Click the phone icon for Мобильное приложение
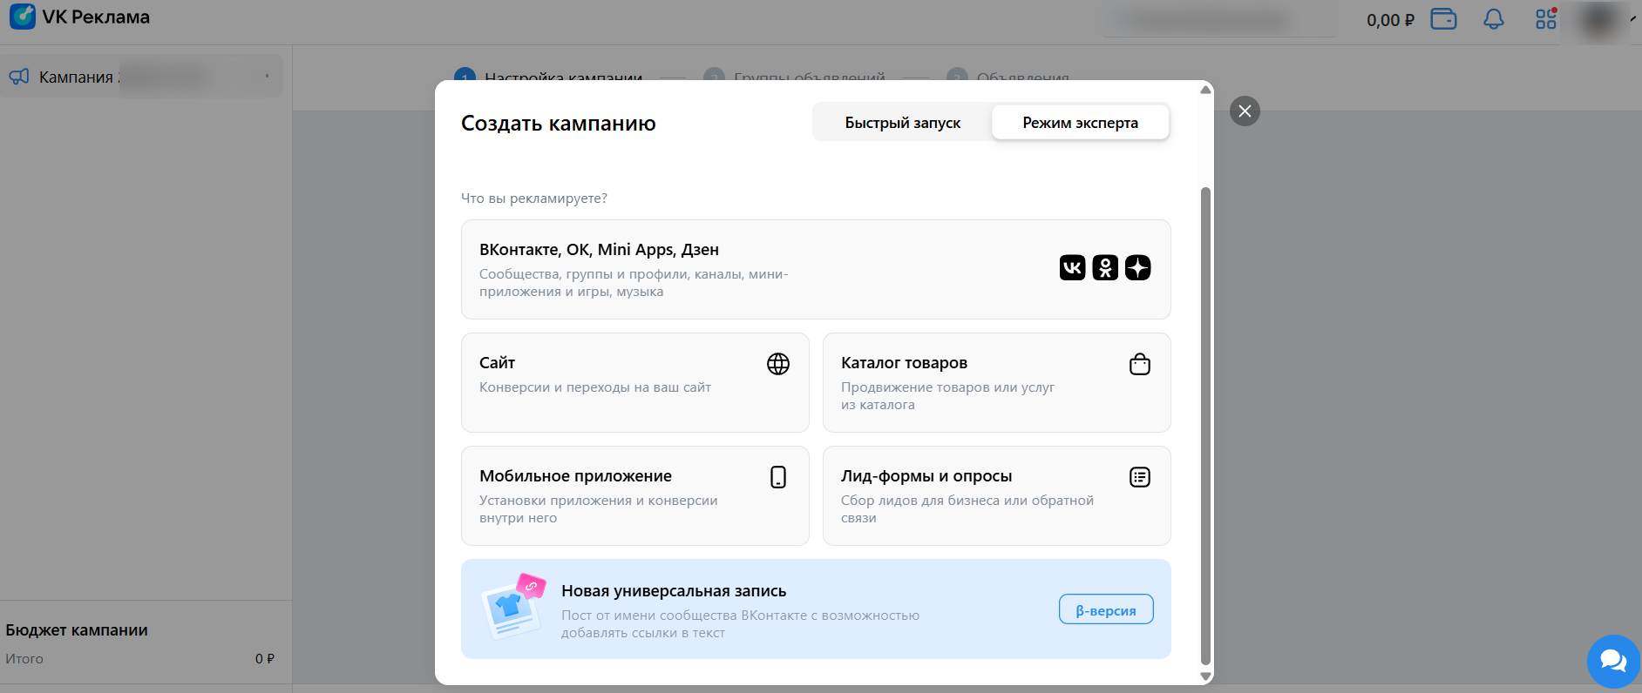This screenshot has height=693, width=1642. tap(777, 477)
